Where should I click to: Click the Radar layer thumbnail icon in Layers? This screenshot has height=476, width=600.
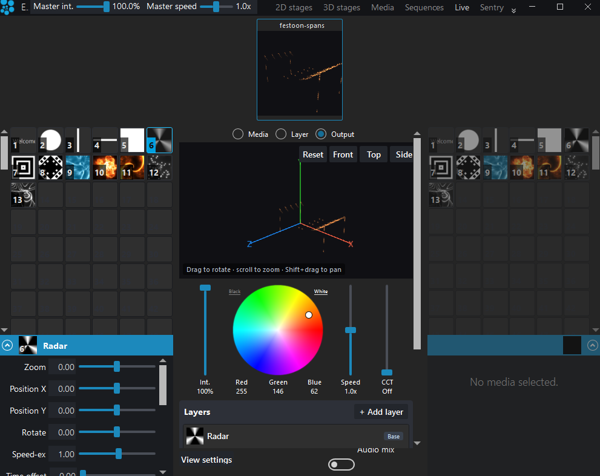pos(195,436)
